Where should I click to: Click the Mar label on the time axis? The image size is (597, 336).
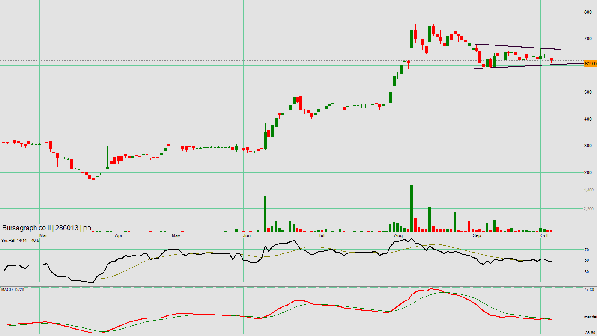tap(43, 235)
